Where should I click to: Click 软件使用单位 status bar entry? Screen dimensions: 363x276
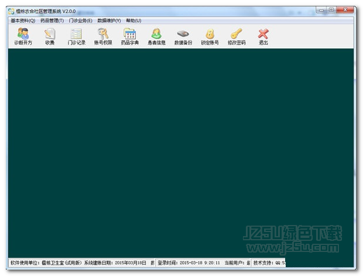46,263
